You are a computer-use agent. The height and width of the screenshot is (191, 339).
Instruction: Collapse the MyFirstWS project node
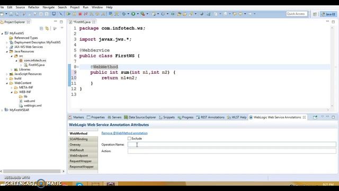tap(2, 33)
